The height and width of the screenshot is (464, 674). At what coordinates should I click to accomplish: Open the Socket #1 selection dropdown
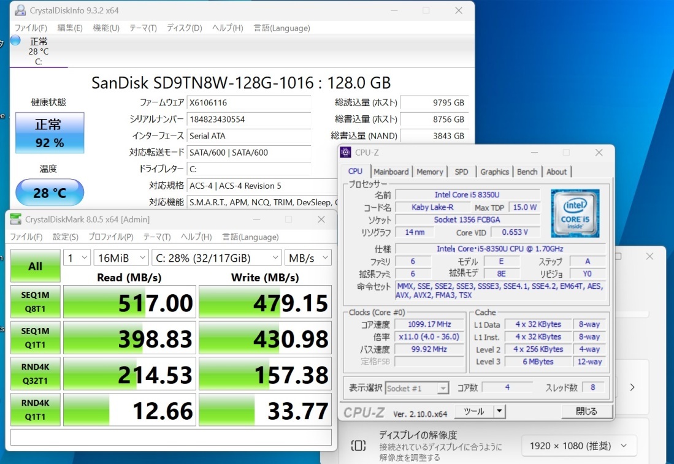coord(417,388)
